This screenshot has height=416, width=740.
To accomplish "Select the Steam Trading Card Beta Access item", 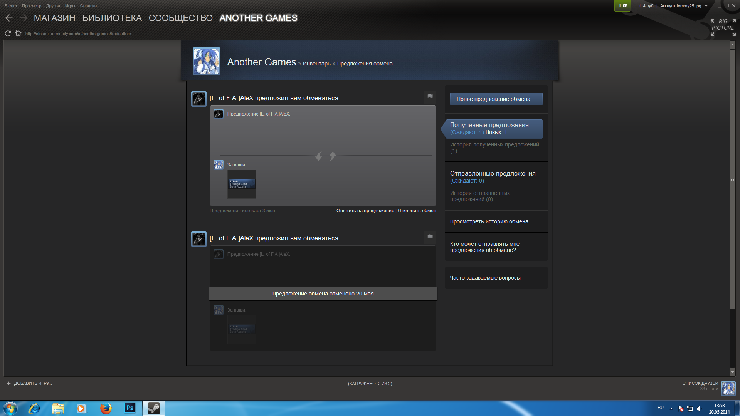I will 242,184.
